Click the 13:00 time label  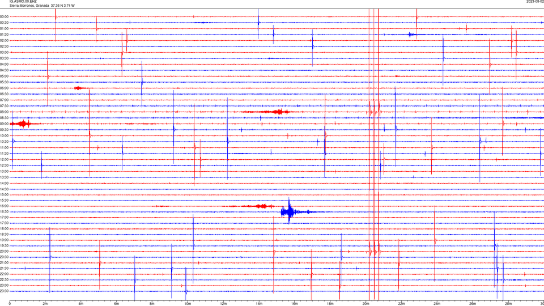point(4,171)
